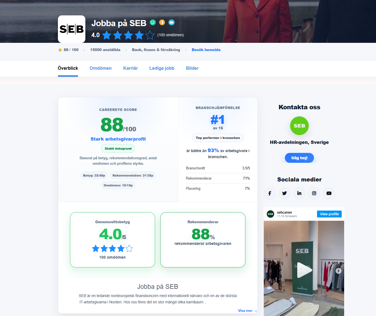Expand description with Visa mer
The width and height of the screenshot is (376, 316).
pyautogui.click(x=248, y=311)
